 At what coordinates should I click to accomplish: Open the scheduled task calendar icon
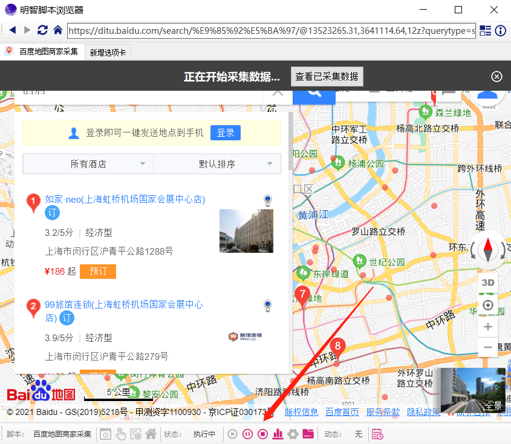pos(377,434)
